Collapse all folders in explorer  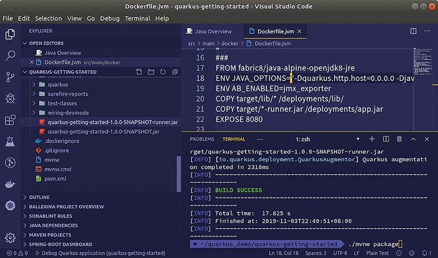click(175, 72)
